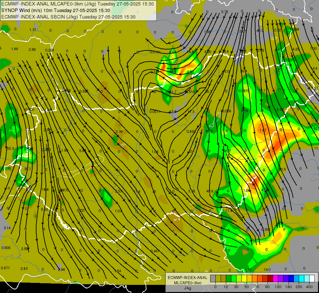Click the map value 35.3
The width and height of the screenshot is (319, 293).
(208, 92)
